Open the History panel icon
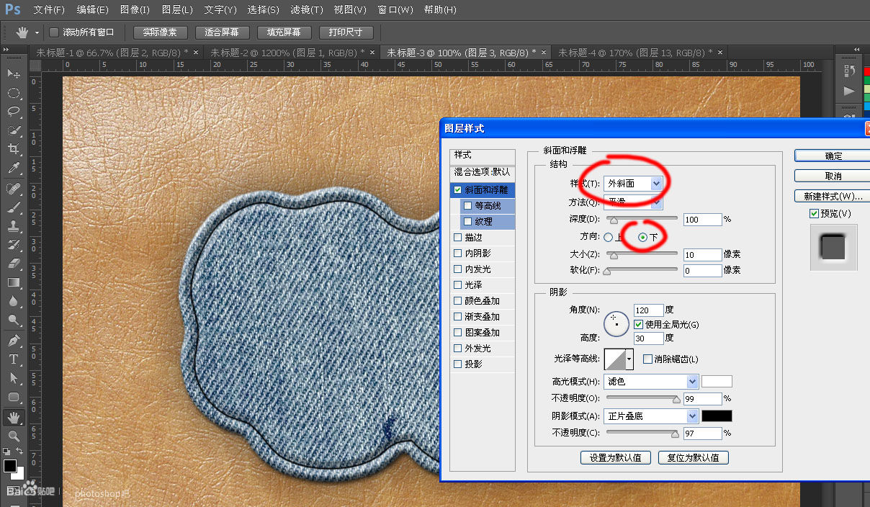This screenshot has height=507, width=870. 850,71
